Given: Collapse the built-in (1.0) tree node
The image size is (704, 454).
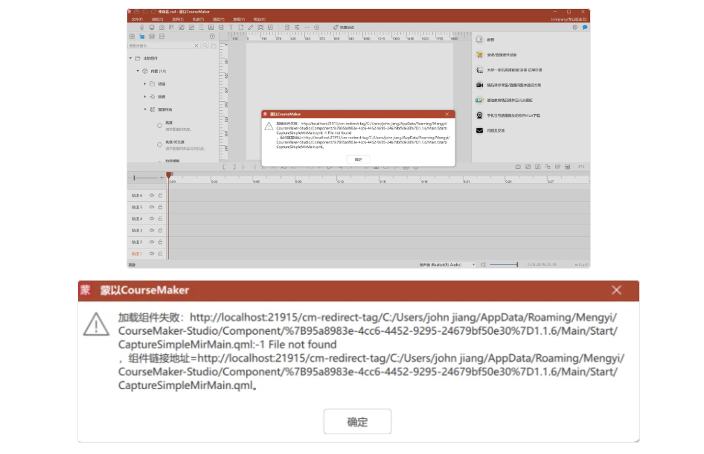Looking at the screenshot, I should coord(138,71).
